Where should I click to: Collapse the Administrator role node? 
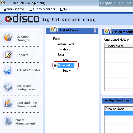click(55, 44)
